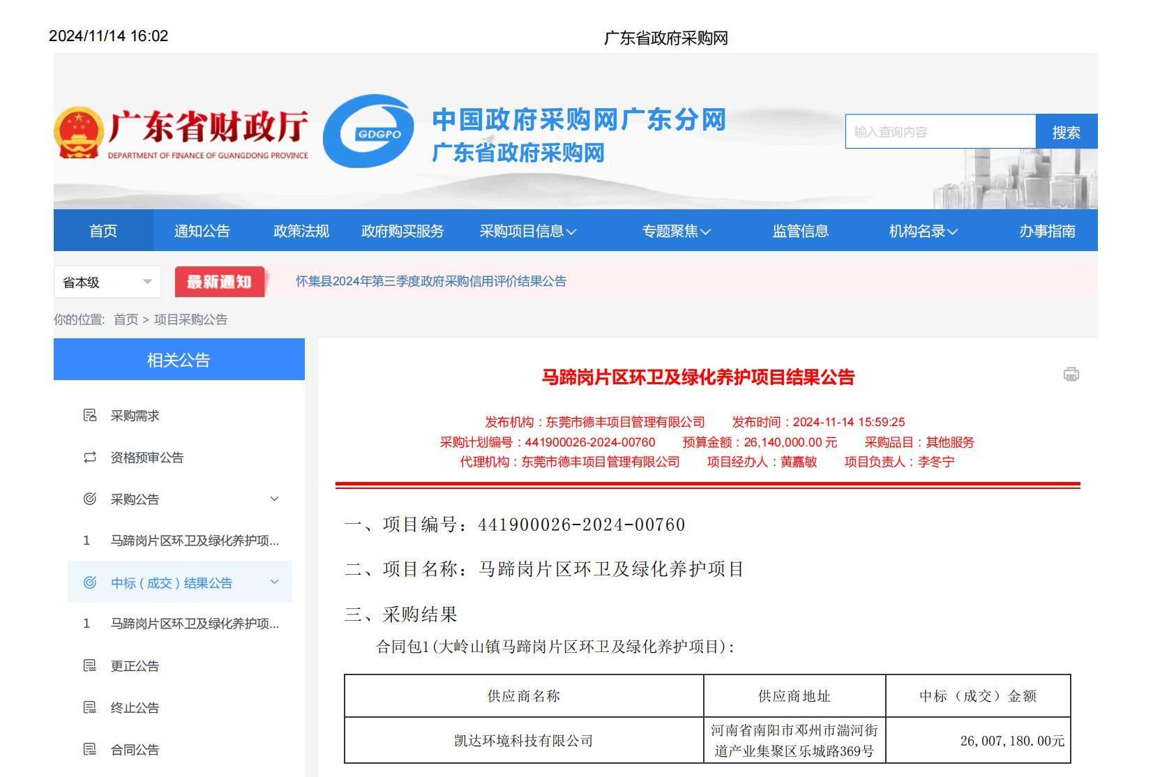Click the 一、项目编号 line
The height and width of the screenshot is (777, 1153).
tap(515, 525)
